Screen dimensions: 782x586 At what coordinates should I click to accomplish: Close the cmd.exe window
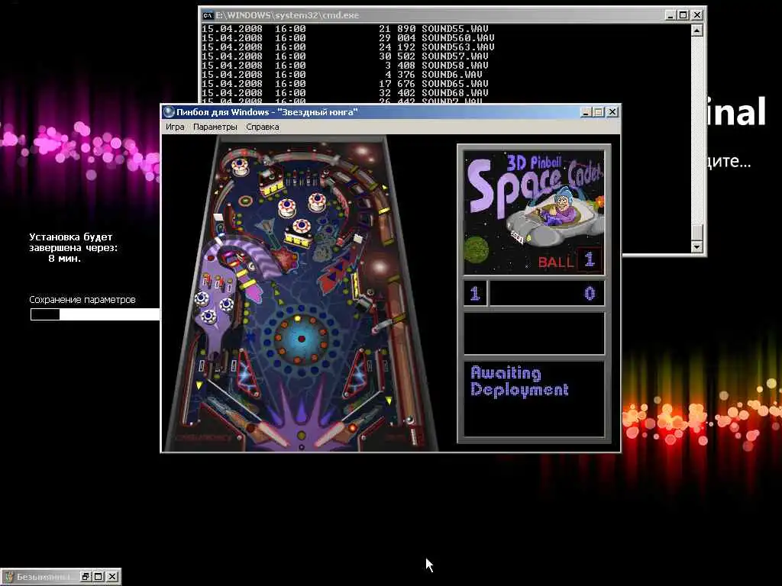(696, 15)
